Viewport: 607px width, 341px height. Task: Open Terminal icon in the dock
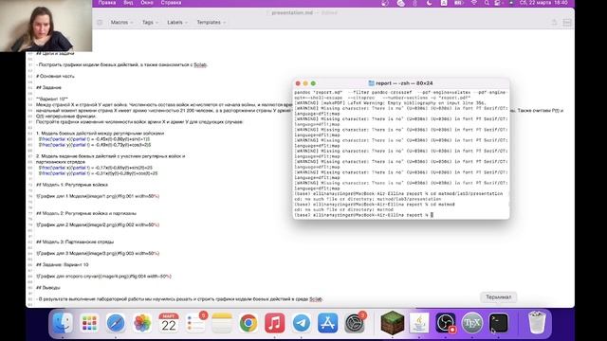pos(499,323)
